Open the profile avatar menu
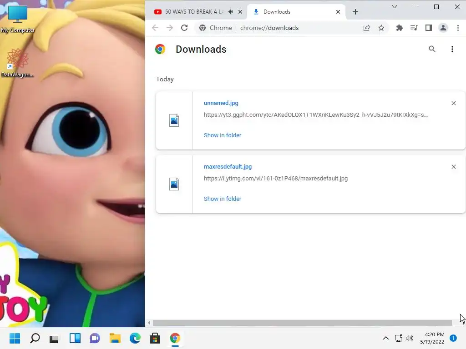 pyautogui.click(x=443, y=28)
